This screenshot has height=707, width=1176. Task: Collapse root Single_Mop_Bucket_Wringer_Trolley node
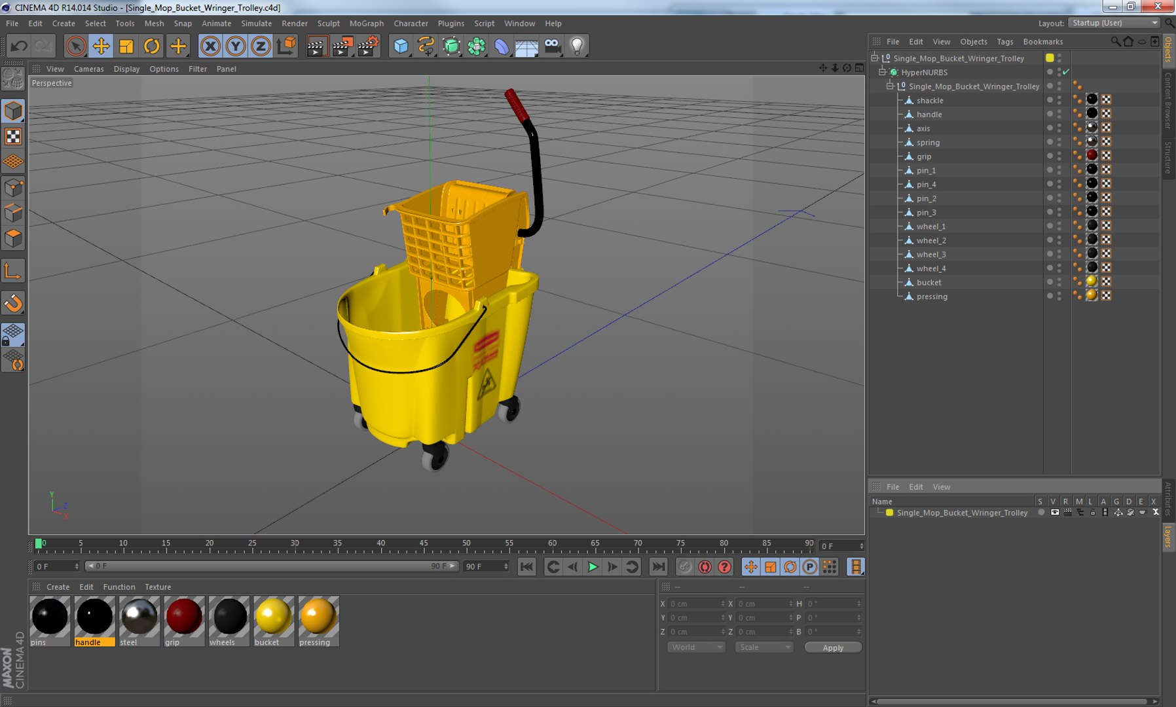[874, 58]
